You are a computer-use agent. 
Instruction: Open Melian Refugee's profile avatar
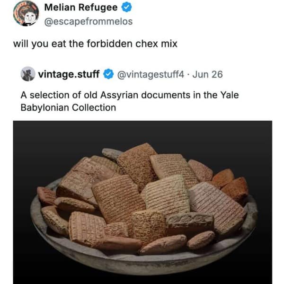pyautogui.click(x=27, y=13)
